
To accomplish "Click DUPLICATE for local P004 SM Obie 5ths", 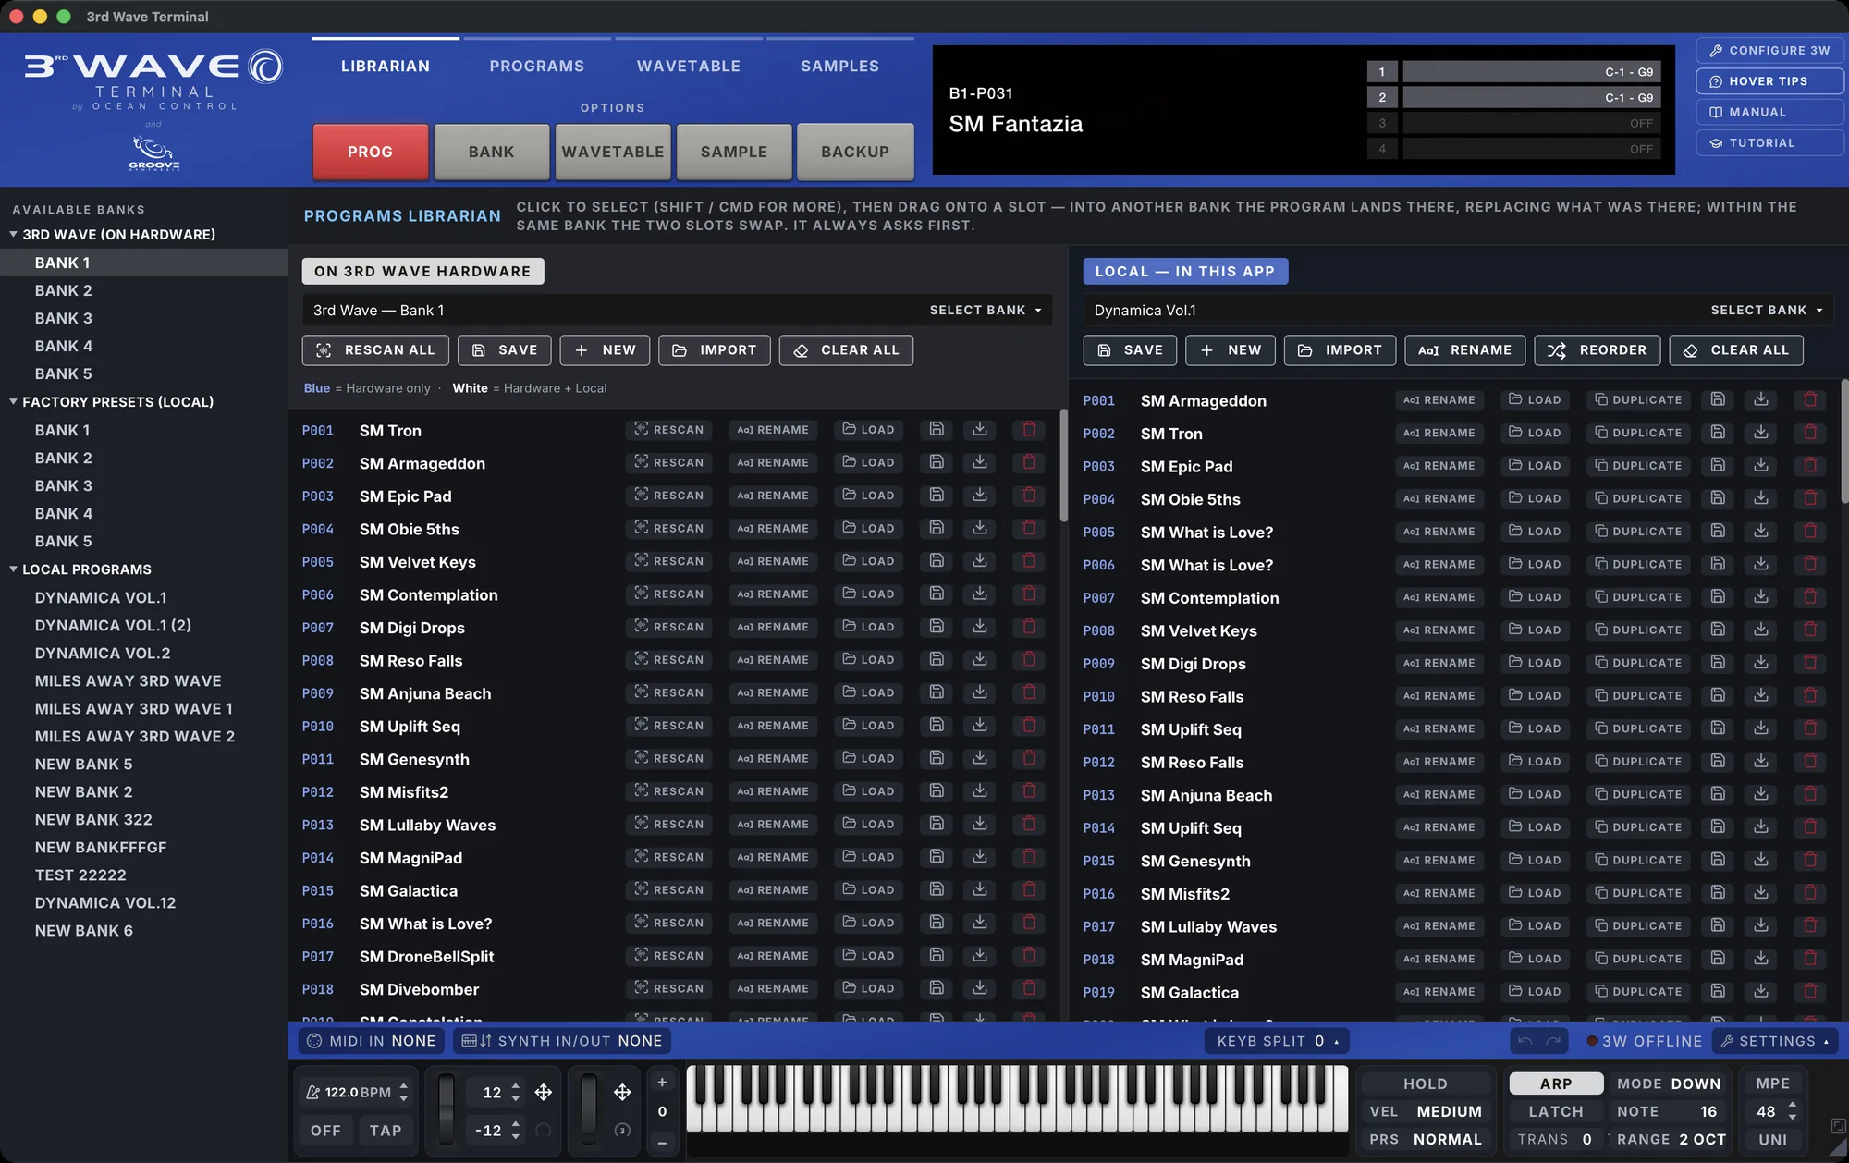I will pyautogui.click(x=1638, y=498).
